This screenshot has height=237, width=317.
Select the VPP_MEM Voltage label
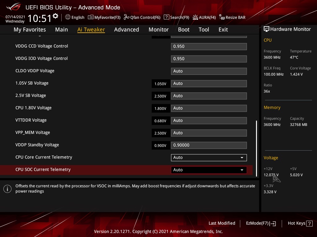(x=33, y=133)
